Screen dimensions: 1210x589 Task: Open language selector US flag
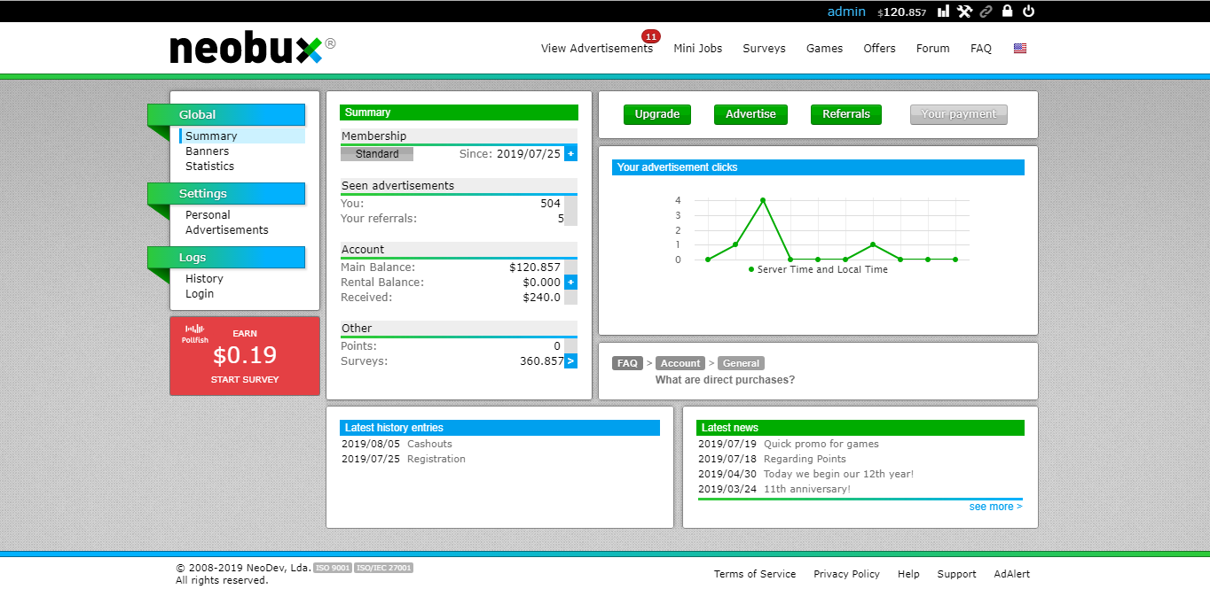click(x=1020, y=49)
